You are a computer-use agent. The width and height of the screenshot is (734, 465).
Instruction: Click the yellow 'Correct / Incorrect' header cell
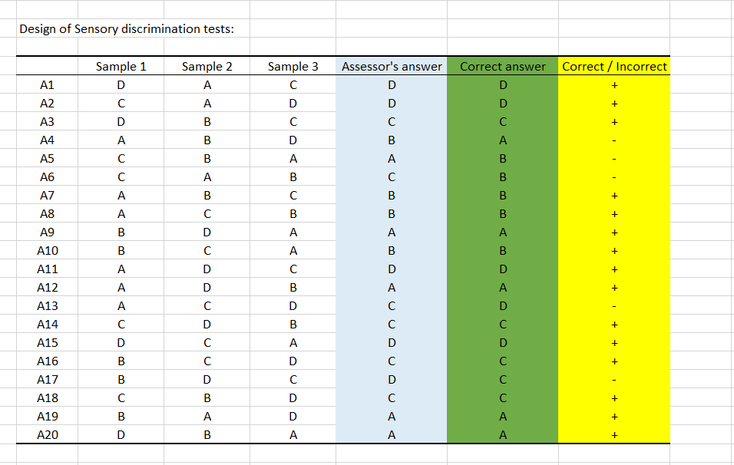click(x=614, y=67)
